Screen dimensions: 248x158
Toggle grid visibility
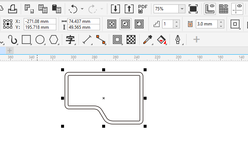coord(224,9)
